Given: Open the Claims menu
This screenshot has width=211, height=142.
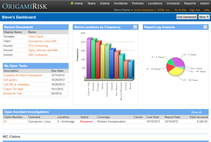Looking at the screenshot, I should pos(105,3).
